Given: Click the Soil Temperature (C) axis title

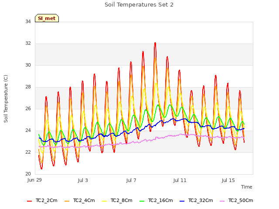Looking at the screenshot, I should coord(6,99).
